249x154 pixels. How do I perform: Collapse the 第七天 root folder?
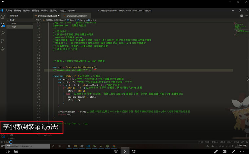coord(12,20)
